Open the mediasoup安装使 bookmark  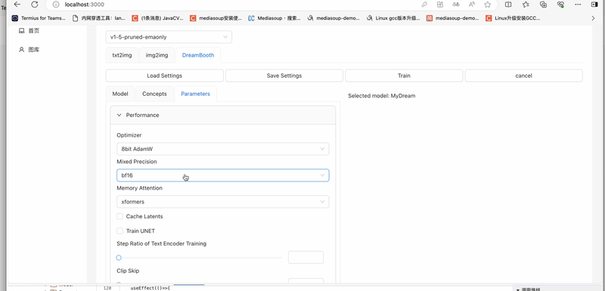[x=216, y=18]
